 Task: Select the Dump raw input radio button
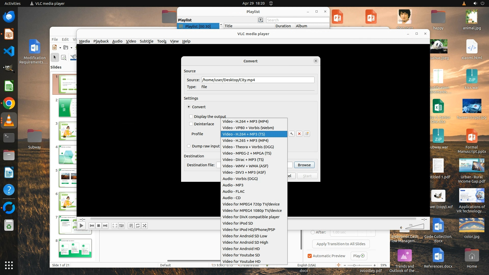click(x=189, y=146)
